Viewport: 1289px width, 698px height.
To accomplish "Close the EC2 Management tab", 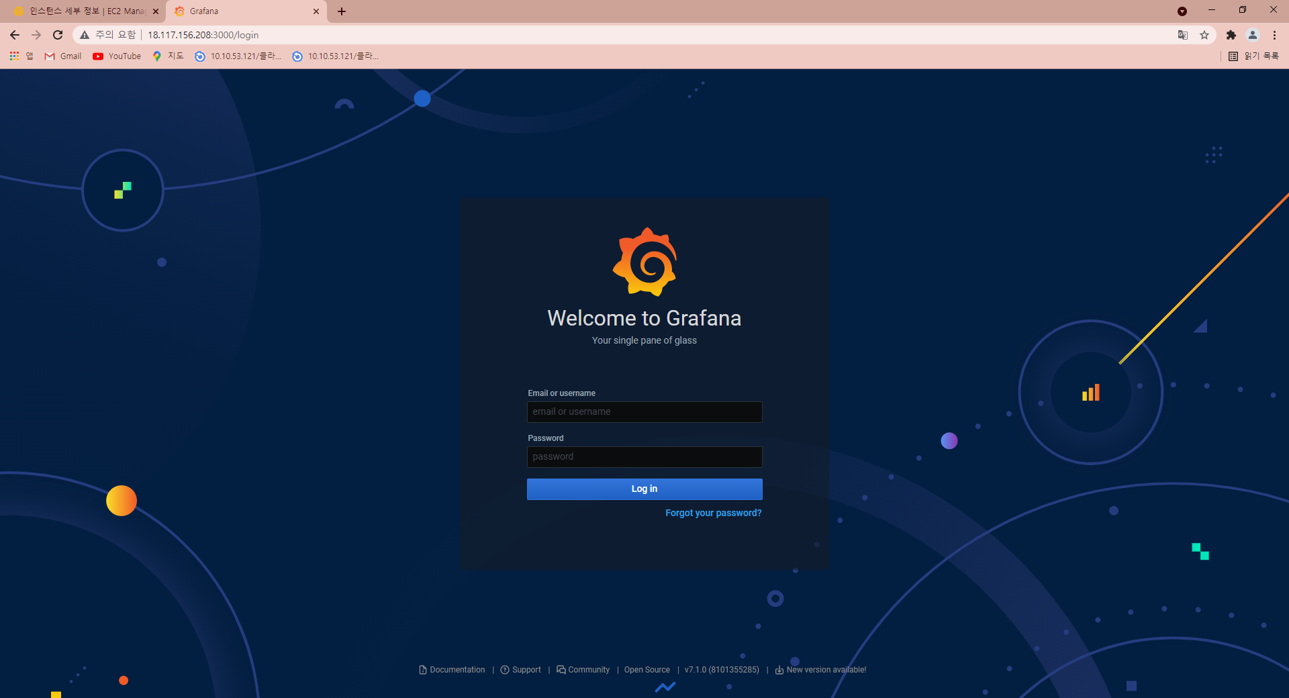I will click(156, 11).
